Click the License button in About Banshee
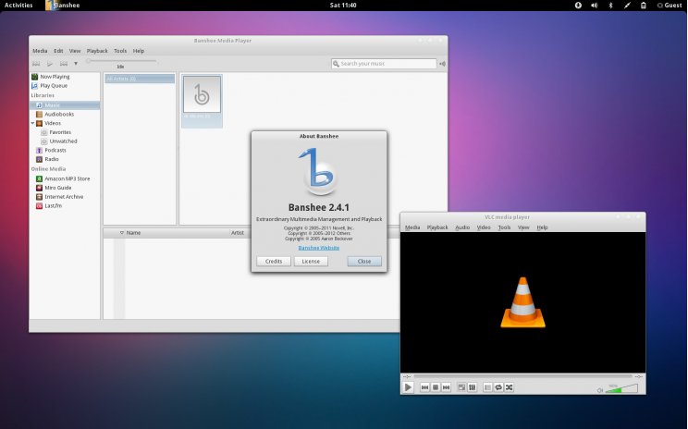Viewport: 688px width, 429px height. point(311,261)
